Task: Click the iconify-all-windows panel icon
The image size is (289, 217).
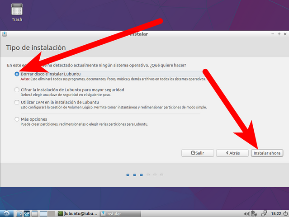Action: click(35, 214)
